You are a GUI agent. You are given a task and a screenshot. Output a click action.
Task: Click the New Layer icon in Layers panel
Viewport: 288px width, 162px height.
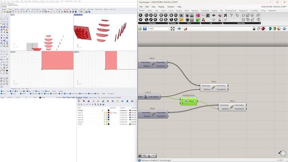click(x=79, y=104)
